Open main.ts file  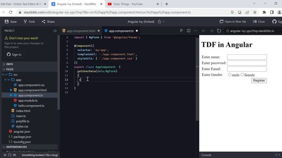21,116
